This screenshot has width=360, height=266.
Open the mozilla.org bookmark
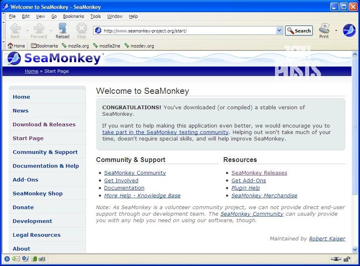click(x=75, y=45)
